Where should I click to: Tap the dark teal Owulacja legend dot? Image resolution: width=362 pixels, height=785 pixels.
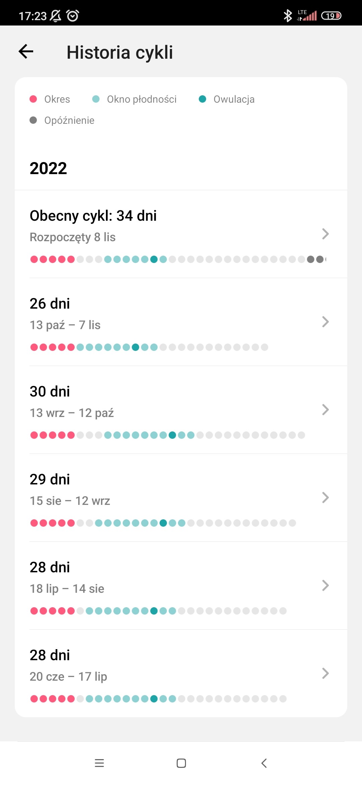coord(202,99)
